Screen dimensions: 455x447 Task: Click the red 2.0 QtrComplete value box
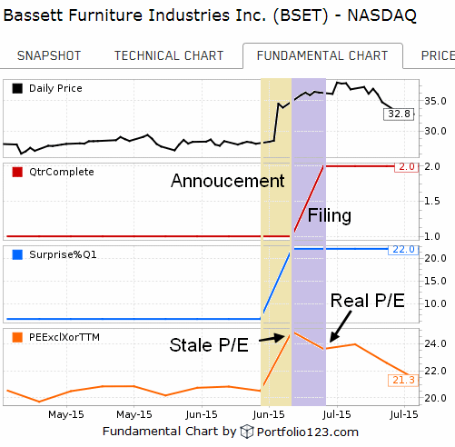click(406, 167)
